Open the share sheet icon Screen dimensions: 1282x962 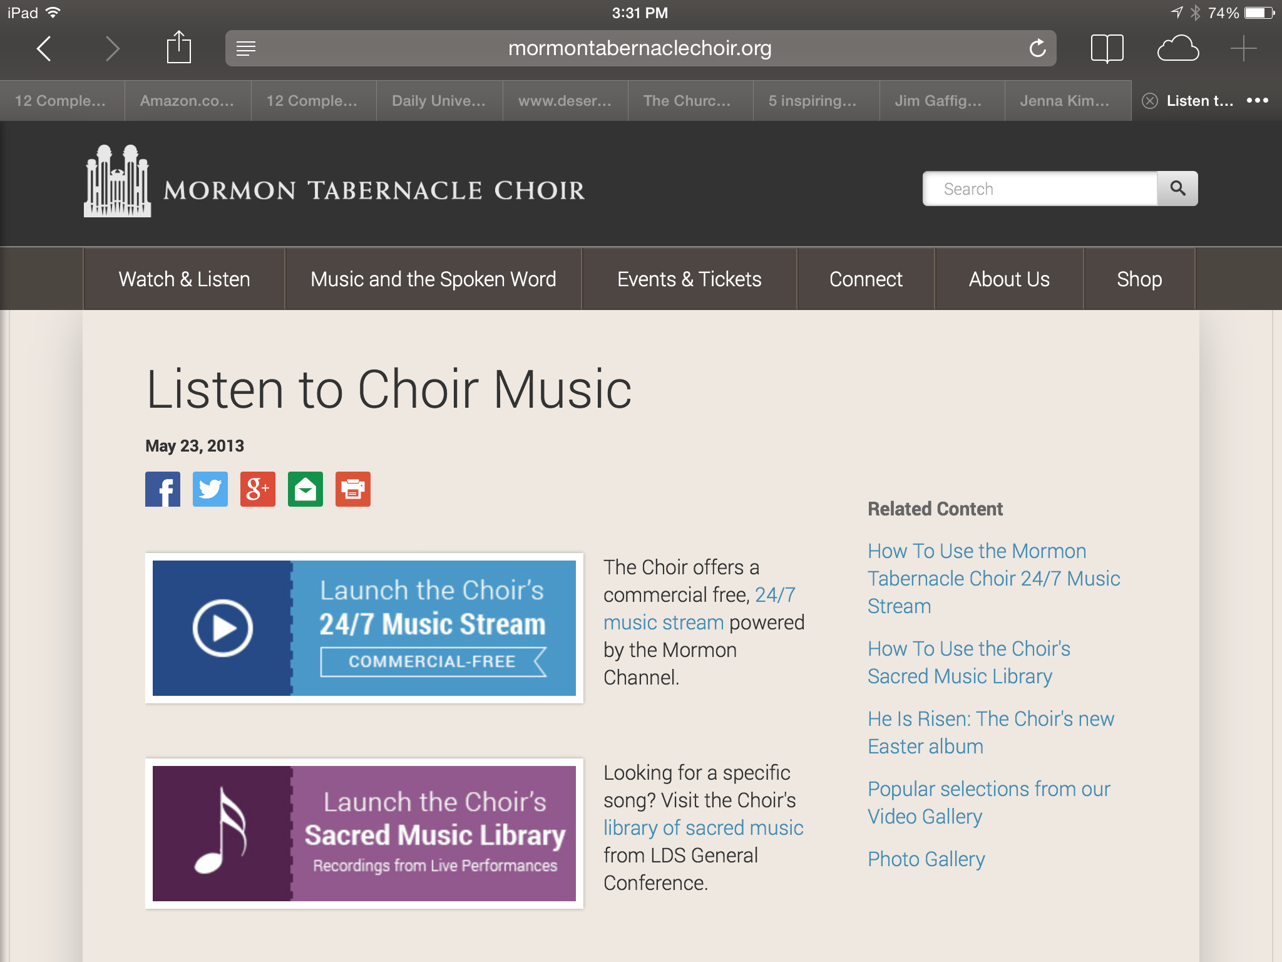[x=178, y=47]
